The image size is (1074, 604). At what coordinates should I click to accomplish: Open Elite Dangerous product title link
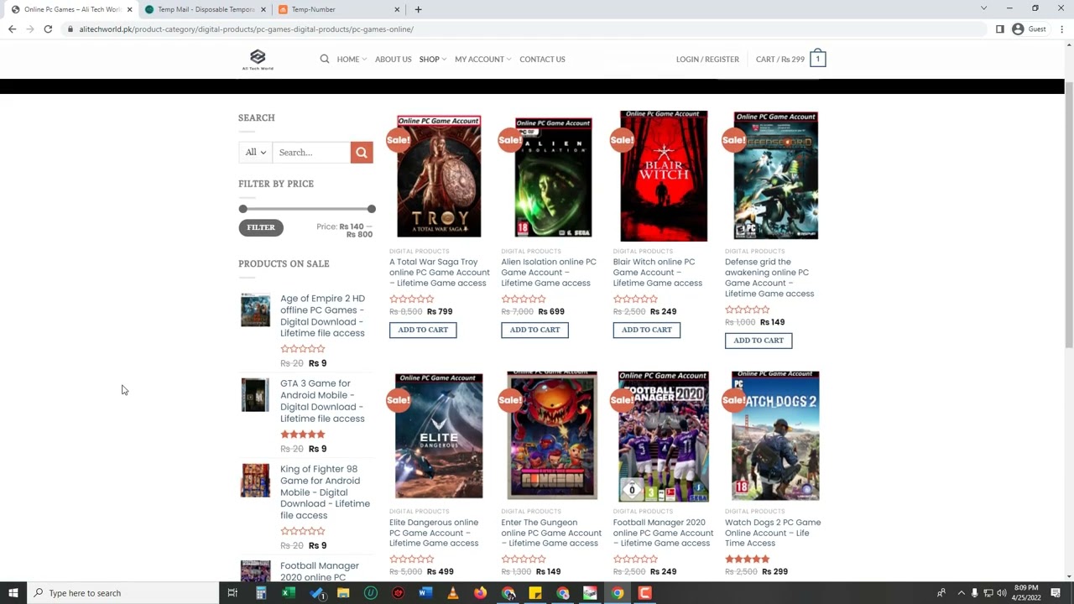point(434,533)
